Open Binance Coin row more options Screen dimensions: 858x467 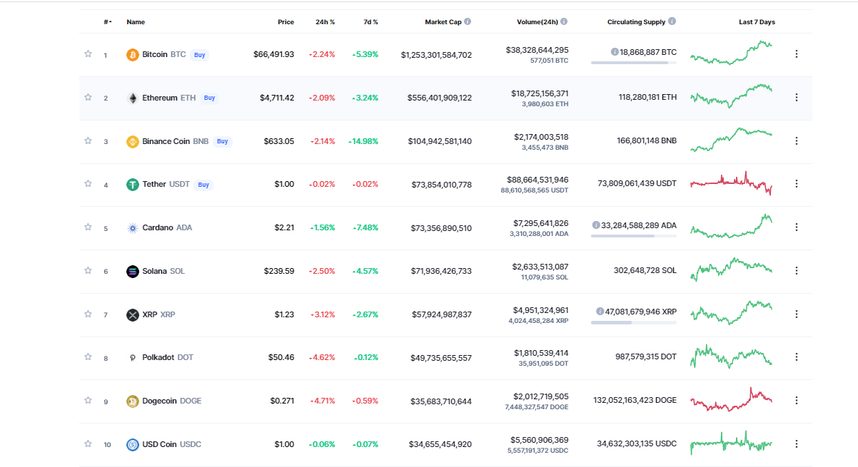[797, 140]
